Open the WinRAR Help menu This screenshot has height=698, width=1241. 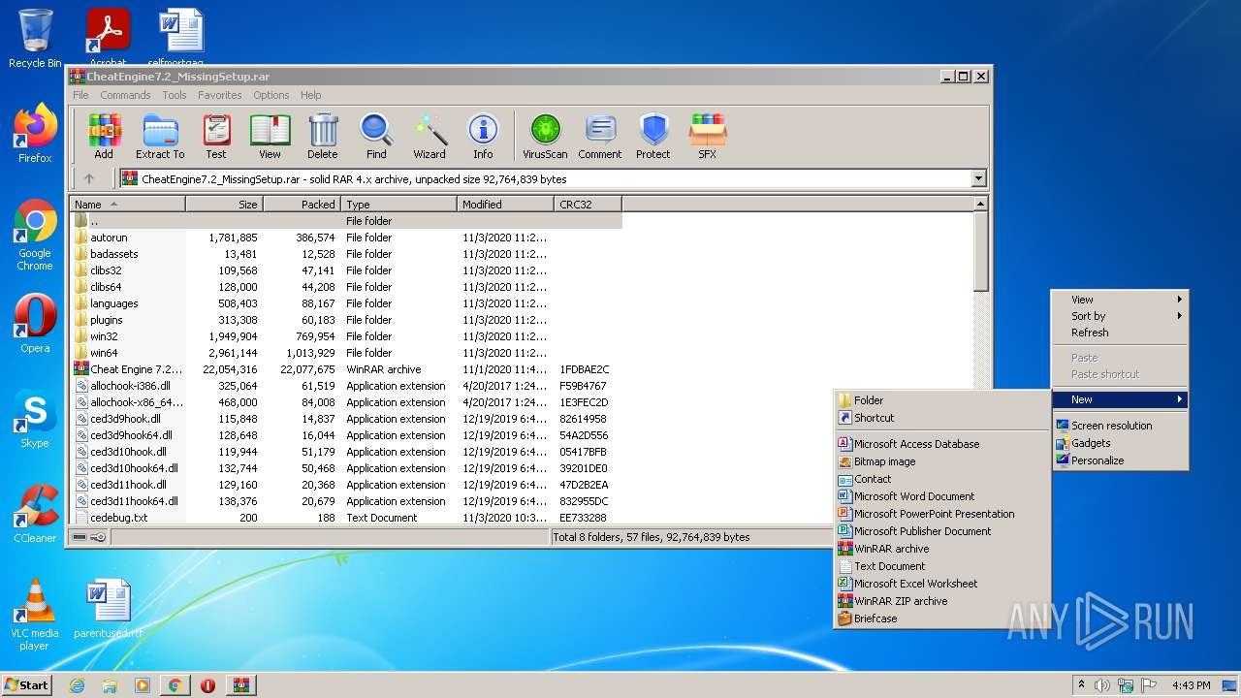click(x=310, y=95)
